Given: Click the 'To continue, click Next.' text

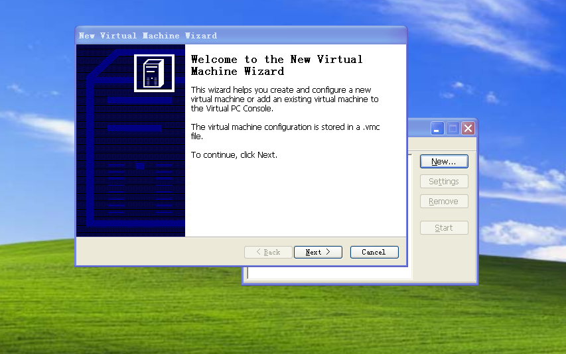Looking at the screenshot, I should pos(234,155).
